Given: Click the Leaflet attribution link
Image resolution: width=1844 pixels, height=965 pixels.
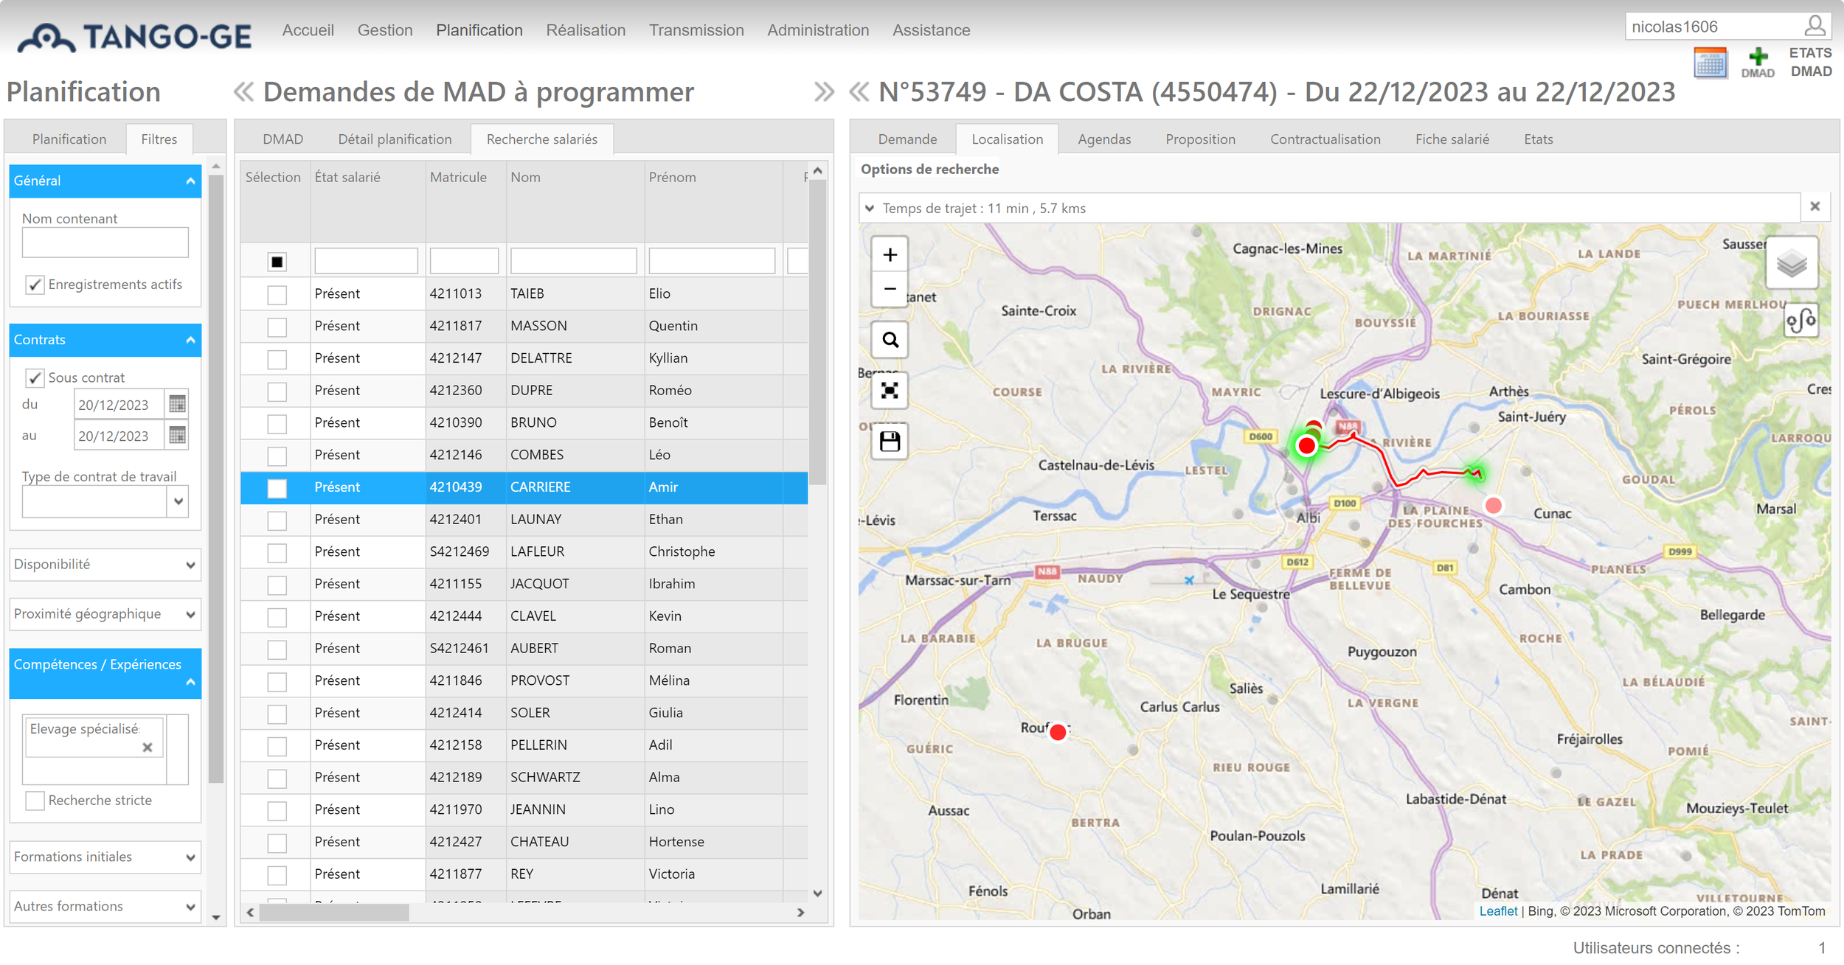Looking at the screenshot, I should 1498,911.
